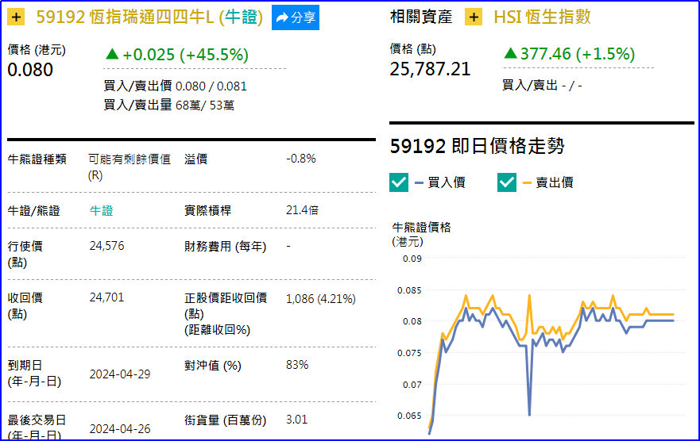The width and height of the screenshot is (700, 441).
Task: Click the 相關資產 label
Action: point(421,17)
